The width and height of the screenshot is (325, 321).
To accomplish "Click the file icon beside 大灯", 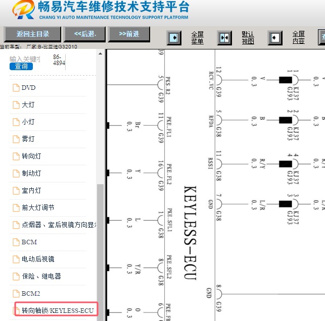I will point(16,105).
